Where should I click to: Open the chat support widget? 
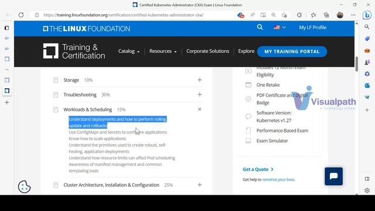click(333, 176)
